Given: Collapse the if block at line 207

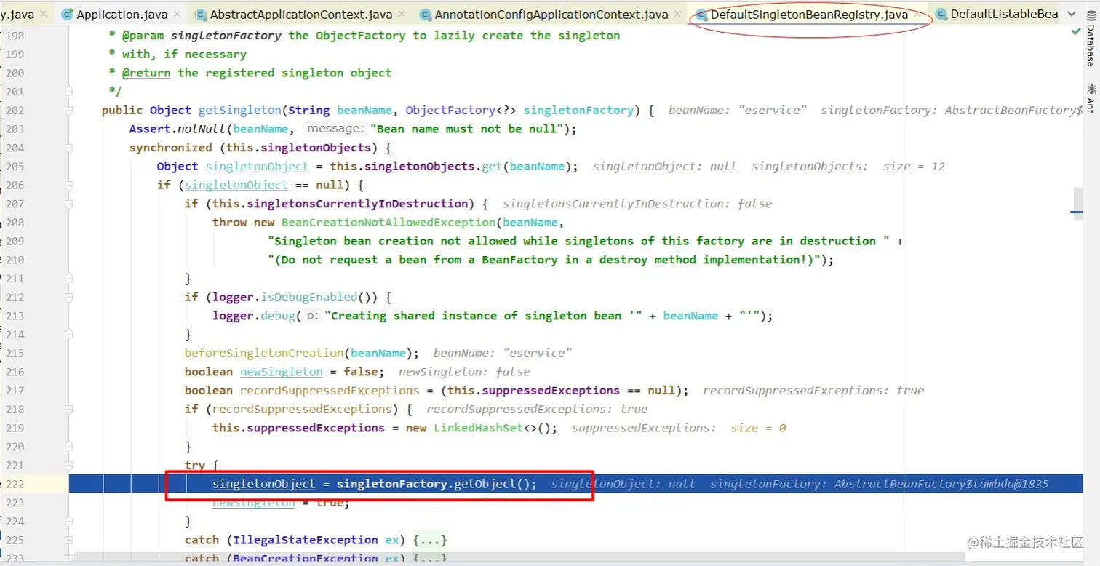Looking at the screenshot, I should (68, 204).
